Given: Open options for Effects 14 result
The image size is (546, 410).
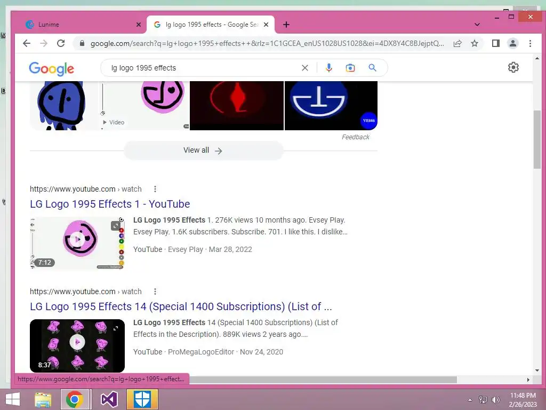Looking at the screenshot, I should [x=155, y=291].
